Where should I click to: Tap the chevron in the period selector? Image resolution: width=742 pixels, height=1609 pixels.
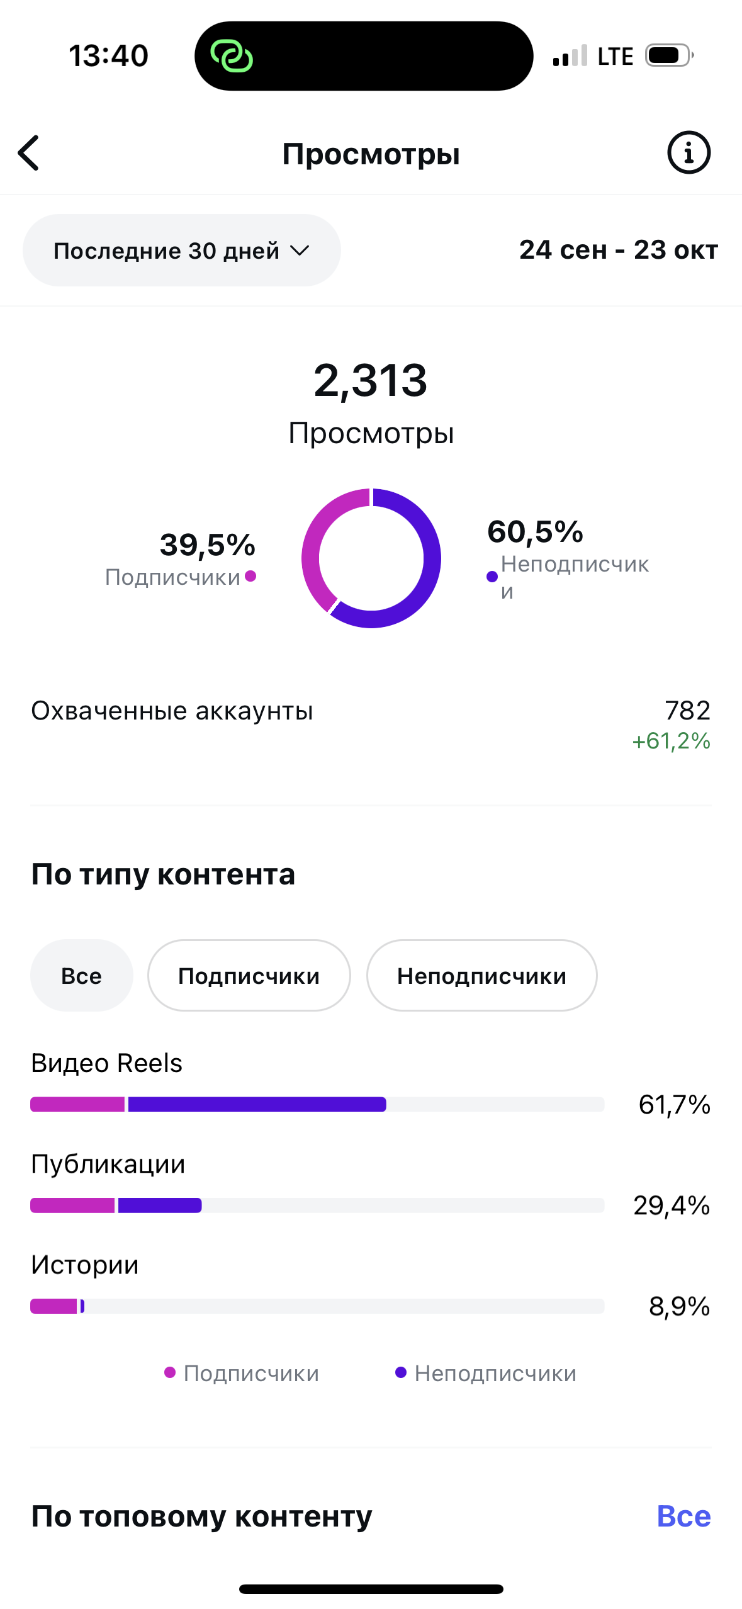(300, 251)
